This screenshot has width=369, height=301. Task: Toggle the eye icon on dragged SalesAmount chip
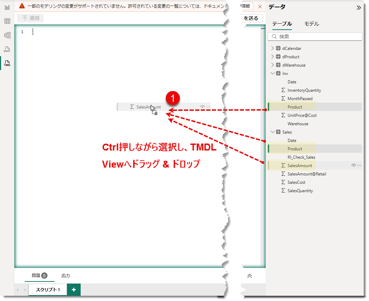coord(202,106)
